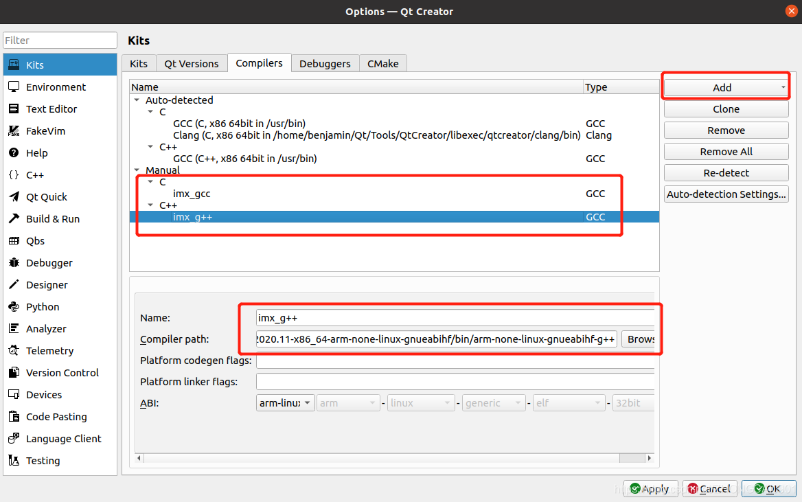
Task: Select the Compilers tab
Action: [260, 63]
